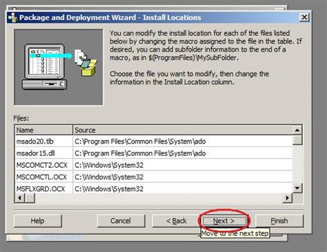Viewport: 327px width, 252px height.
Task: Select the msado20.tlb file row
Action: [154, 142]
